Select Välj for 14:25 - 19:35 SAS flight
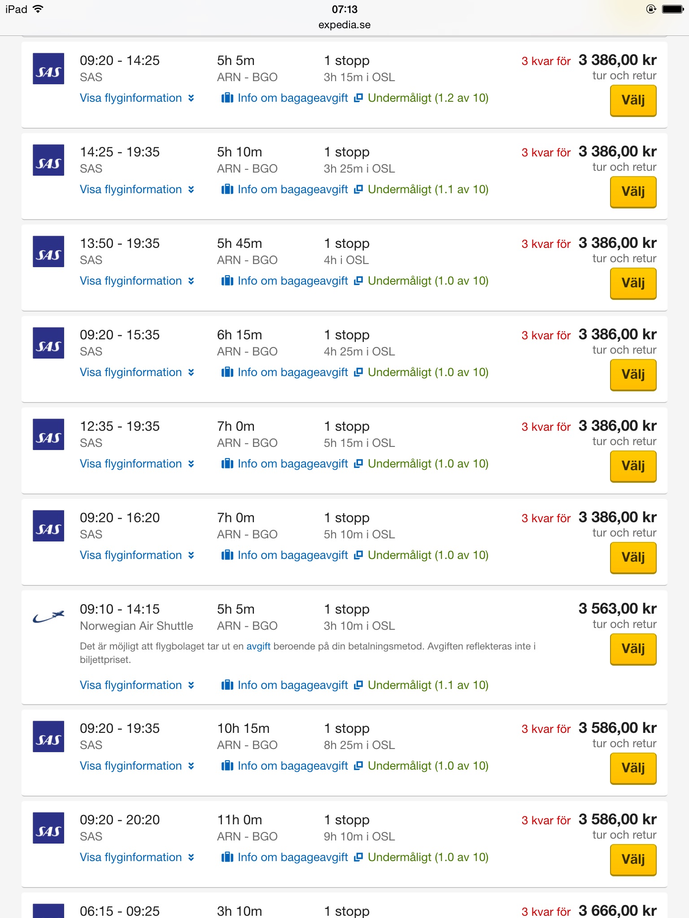 [633, 192]
